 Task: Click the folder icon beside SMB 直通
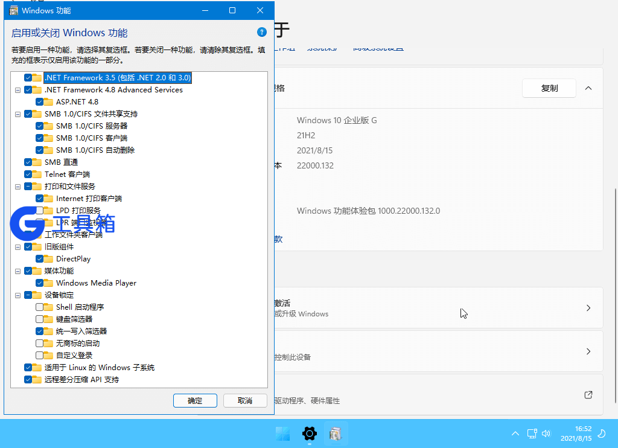pyautogui.click(x=37, y=162)
